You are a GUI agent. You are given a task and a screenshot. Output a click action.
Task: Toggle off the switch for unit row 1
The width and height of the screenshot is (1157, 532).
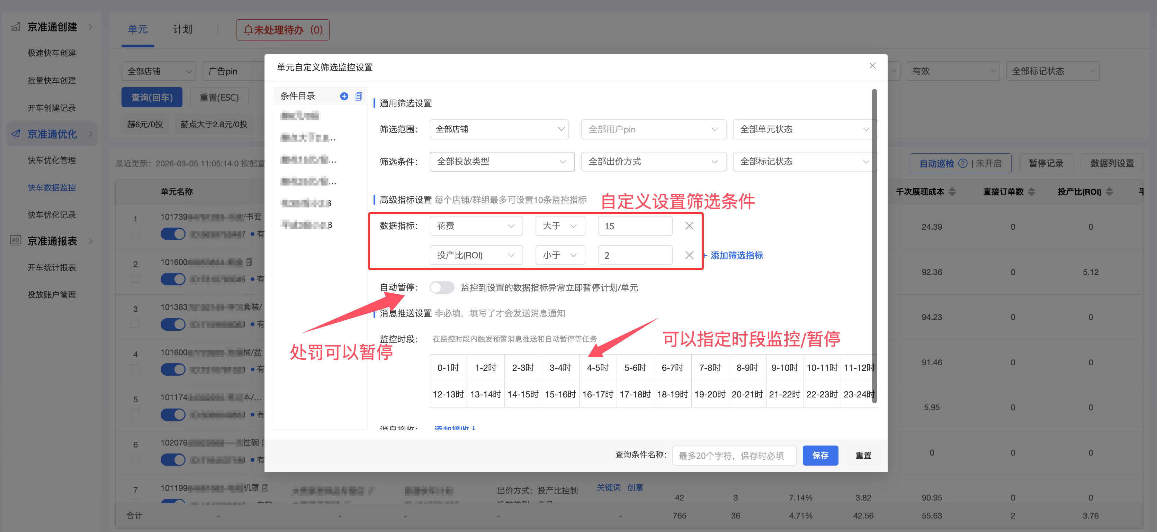pos(173,234)
